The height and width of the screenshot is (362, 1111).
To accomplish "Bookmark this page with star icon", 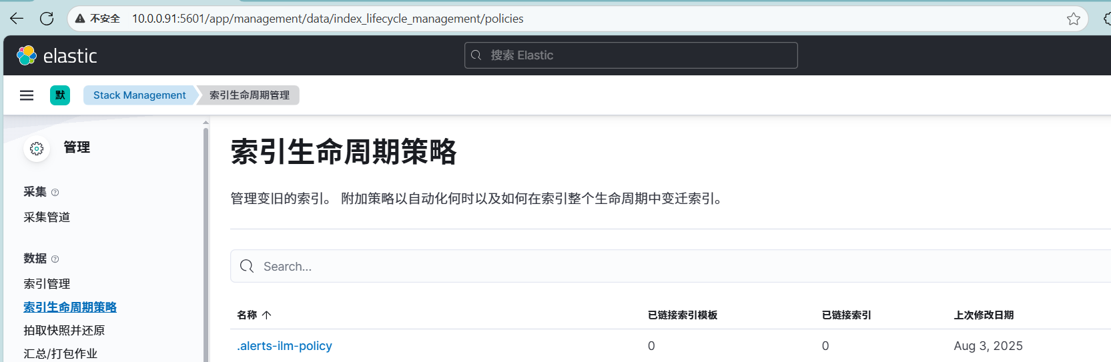I will [x=1073, y=19].
